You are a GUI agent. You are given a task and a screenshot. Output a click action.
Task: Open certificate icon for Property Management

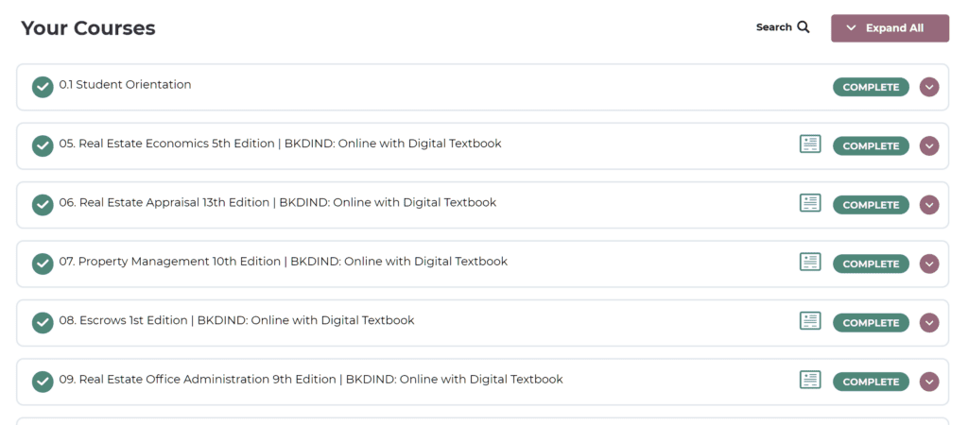(x=810, y=263)
